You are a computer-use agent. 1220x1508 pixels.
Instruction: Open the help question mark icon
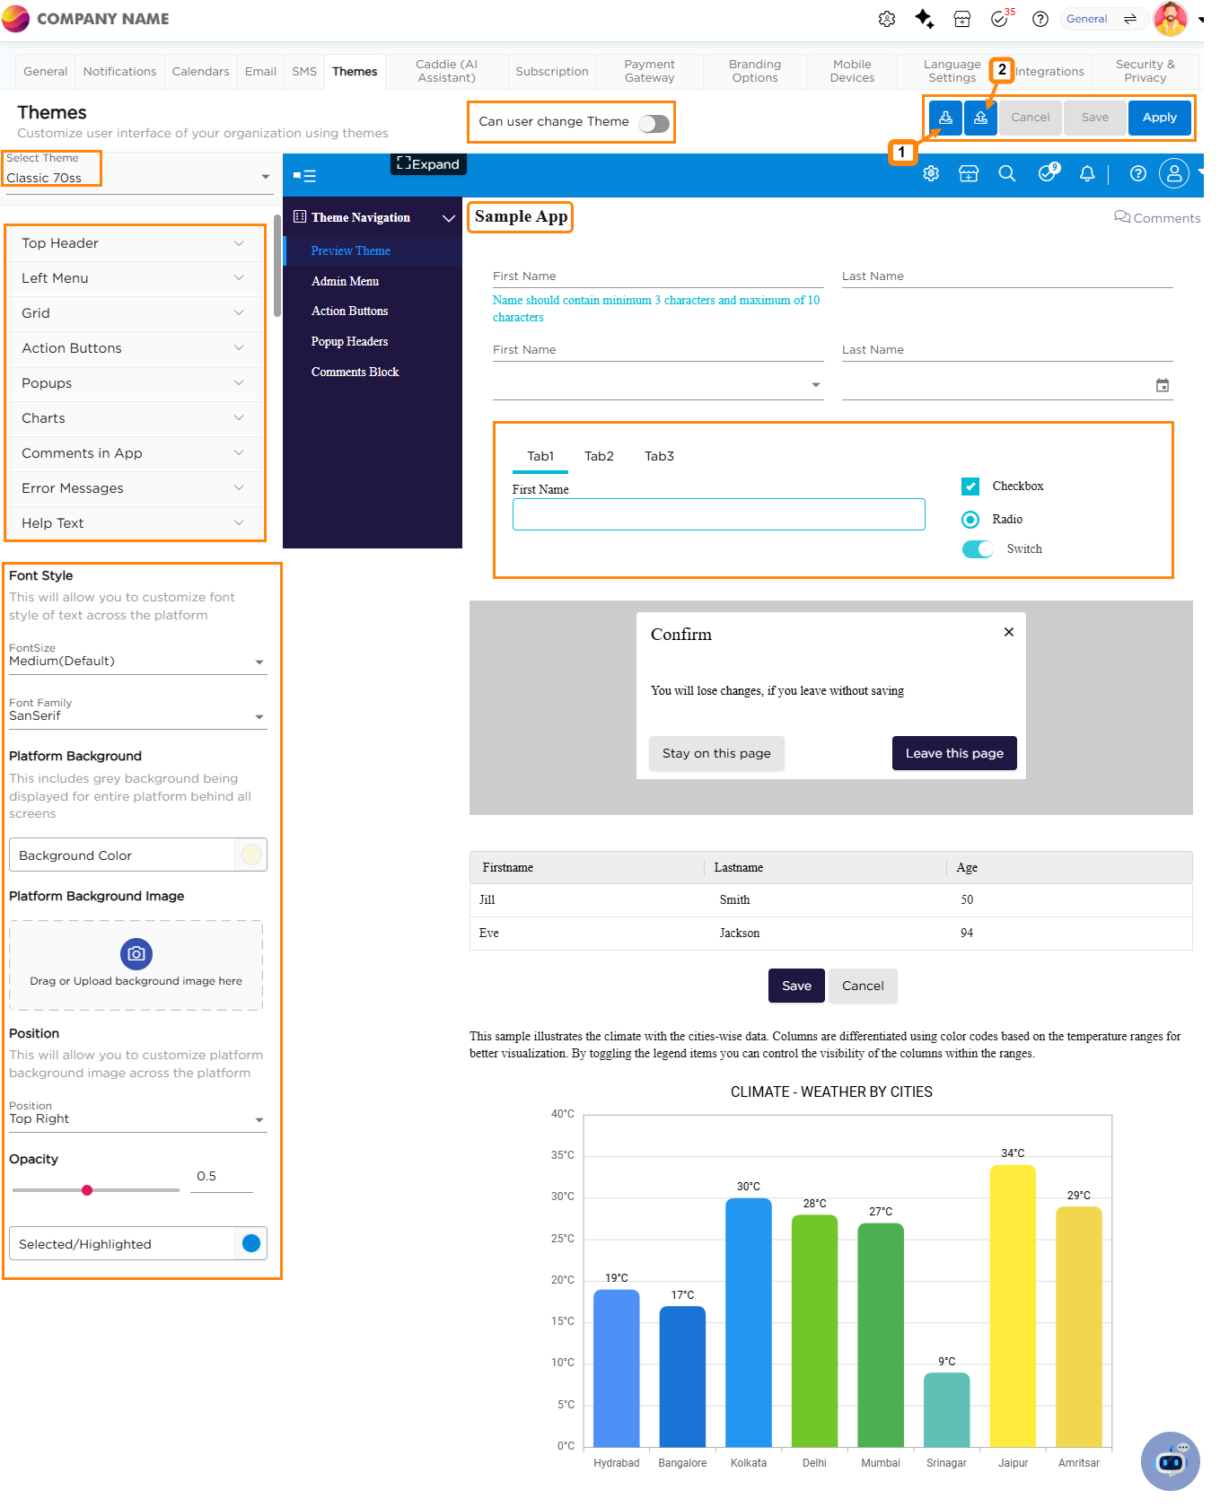[x=1040, y=19]
